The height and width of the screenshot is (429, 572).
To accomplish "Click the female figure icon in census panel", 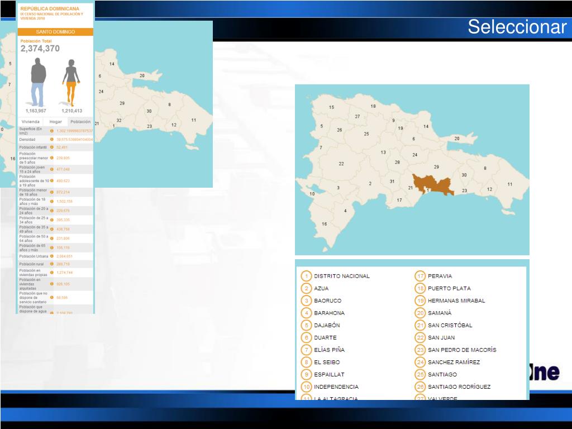I will 71,83.
